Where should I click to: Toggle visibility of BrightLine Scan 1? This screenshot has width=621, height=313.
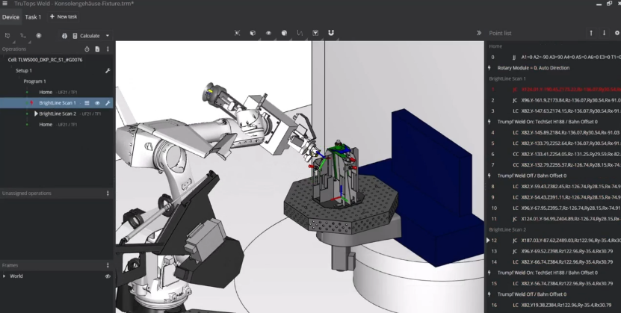pyautogui.click(x=97, y=103)
